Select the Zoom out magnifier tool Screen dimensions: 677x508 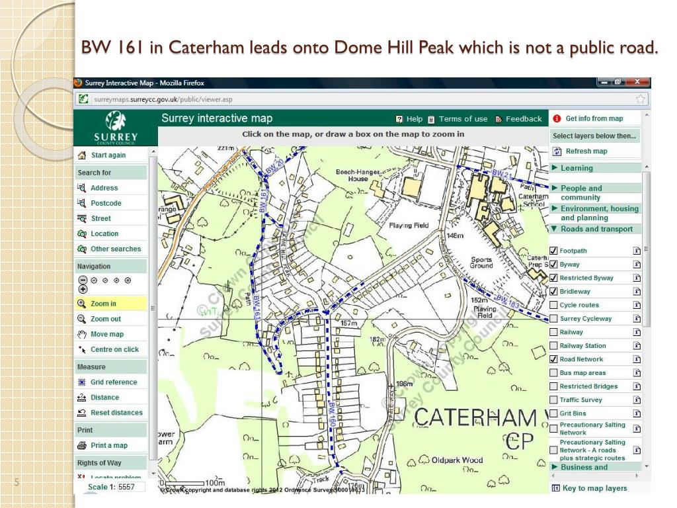coord(81,319)
